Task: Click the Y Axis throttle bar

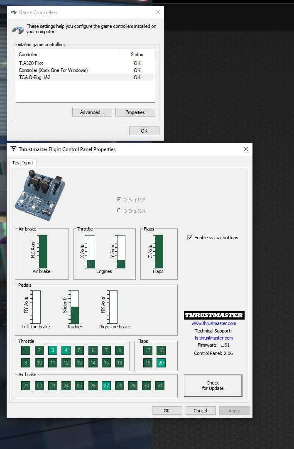Action: (x=121, y=252)
